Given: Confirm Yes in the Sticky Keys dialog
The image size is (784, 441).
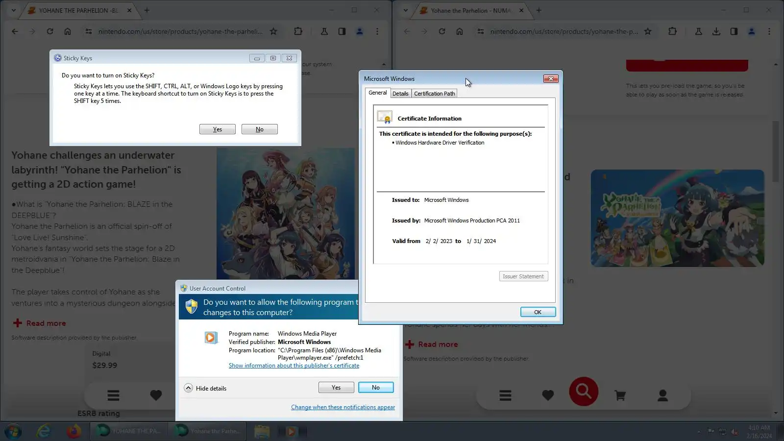Looking at the screenshot, I should [218, 129].
